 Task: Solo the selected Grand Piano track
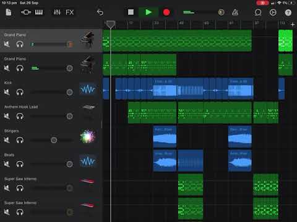(x=20, y=44)
